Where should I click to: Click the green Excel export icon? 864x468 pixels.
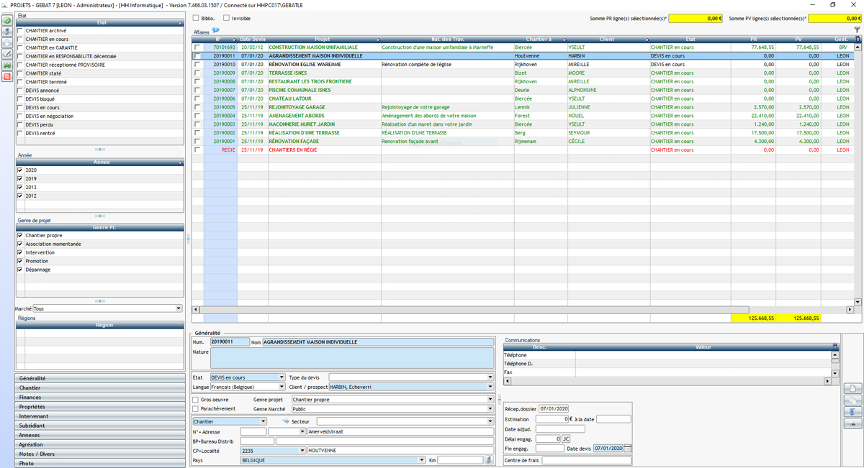coord(7,65)
